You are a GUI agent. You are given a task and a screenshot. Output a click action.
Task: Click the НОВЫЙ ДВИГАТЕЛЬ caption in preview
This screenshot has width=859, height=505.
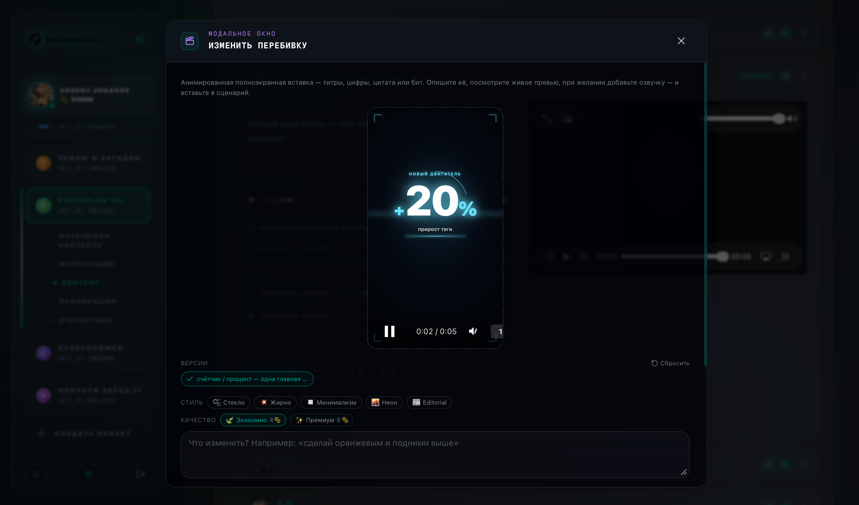click(x=435, y=174)
